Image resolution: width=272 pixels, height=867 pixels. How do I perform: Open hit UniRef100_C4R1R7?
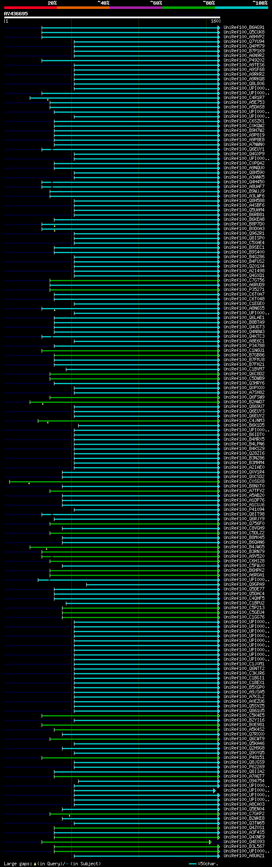(x=244, y=98)
